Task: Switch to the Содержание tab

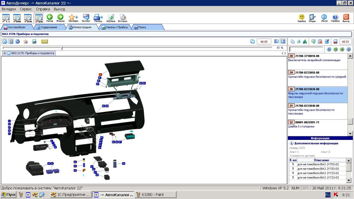Action: 49,27
